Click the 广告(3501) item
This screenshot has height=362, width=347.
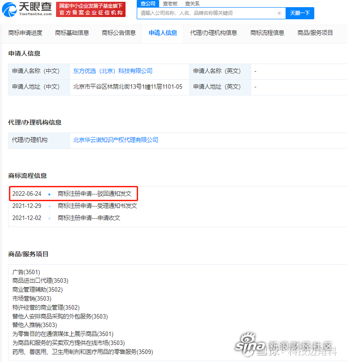(x=26, y=272)
